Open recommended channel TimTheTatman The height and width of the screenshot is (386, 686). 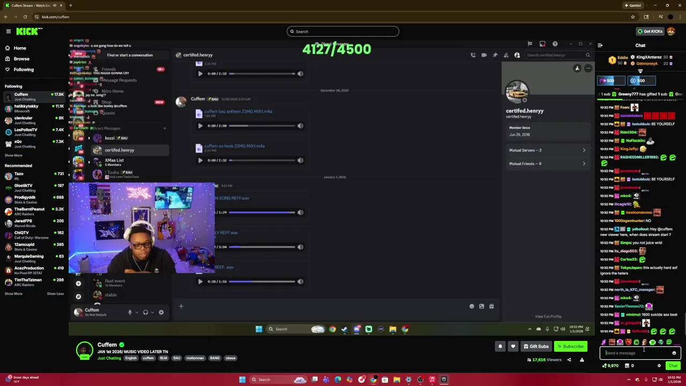pos(33,282)
